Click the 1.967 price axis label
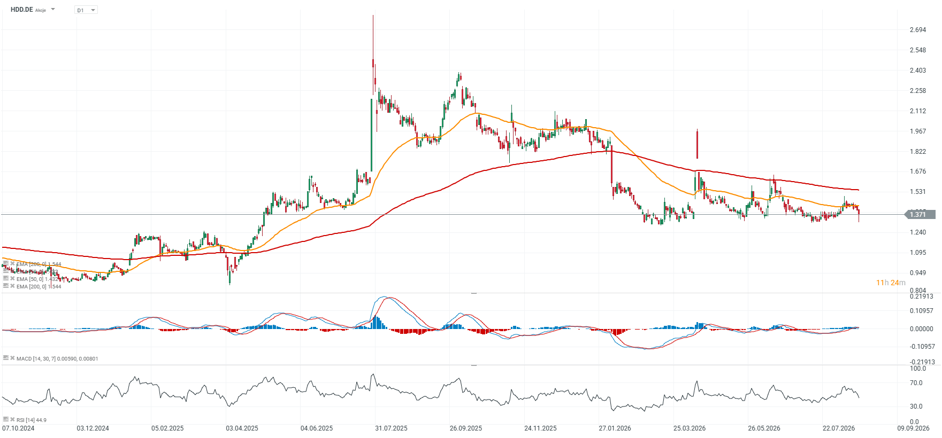942x438 pixels. (x=918, y=131)
